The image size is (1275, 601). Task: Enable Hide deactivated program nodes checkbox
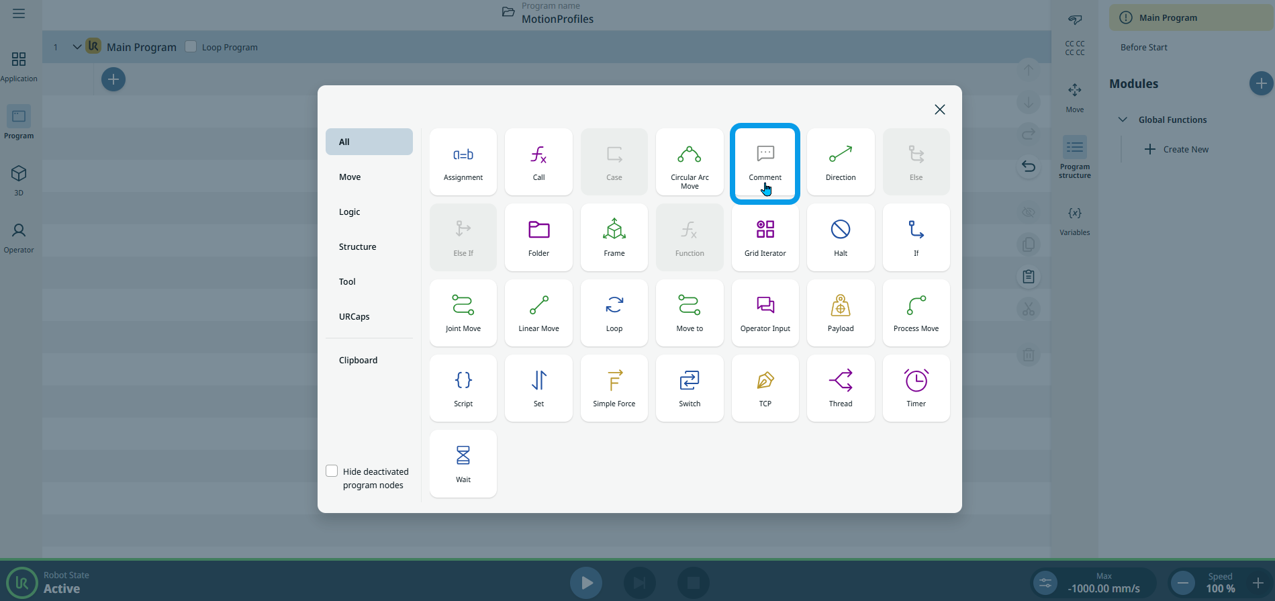(332, 471)
